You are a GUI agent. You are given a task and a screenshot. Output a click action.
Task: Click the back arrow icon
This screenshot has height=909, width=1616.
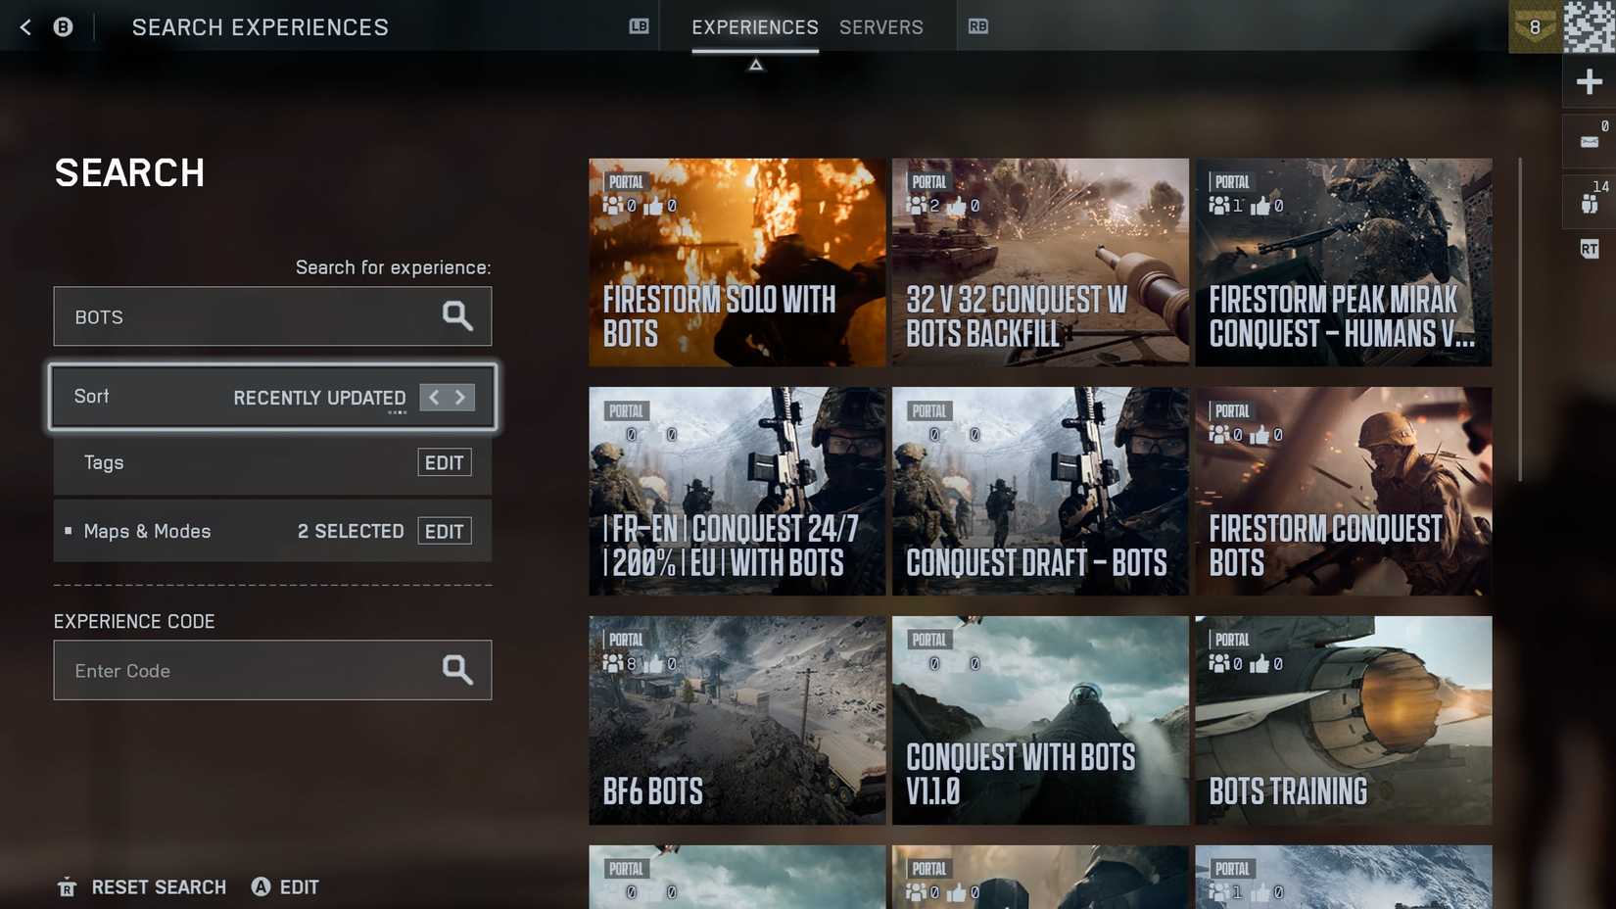(x=24, y=26)
